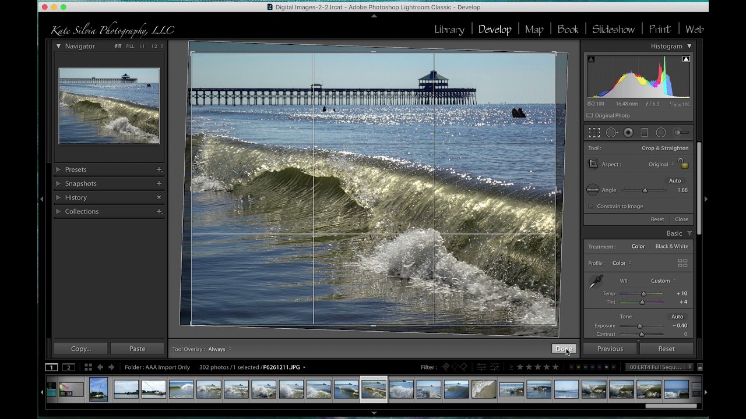This screenshot has width=746, height=419.
Task: Click the Crop Frame tool icon beside Aspect
Action: pos(593,164)
